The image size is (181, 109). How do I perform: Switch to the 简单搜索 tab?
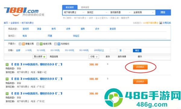[85, 7]
